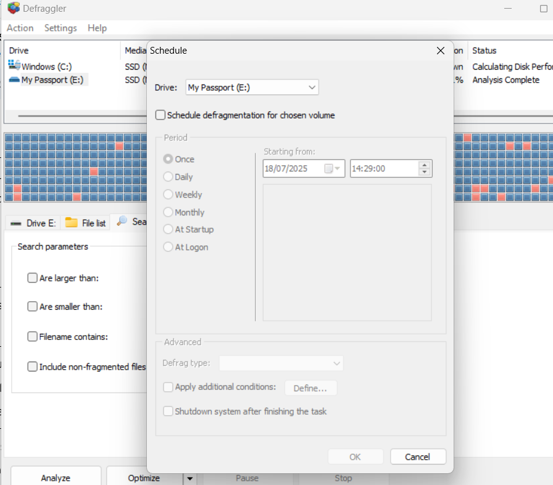This screenshot has width=553, height=485.
Task: Click the Drive E: tab icon
Action: (x=17, y=223)
